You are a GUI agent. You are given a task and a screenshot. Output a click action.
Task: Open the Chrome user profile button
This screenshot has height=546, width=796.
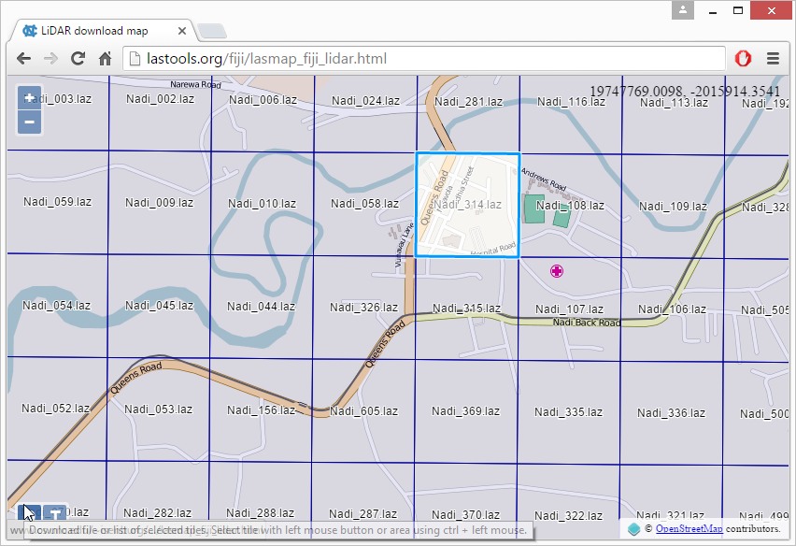click(683, 10)
